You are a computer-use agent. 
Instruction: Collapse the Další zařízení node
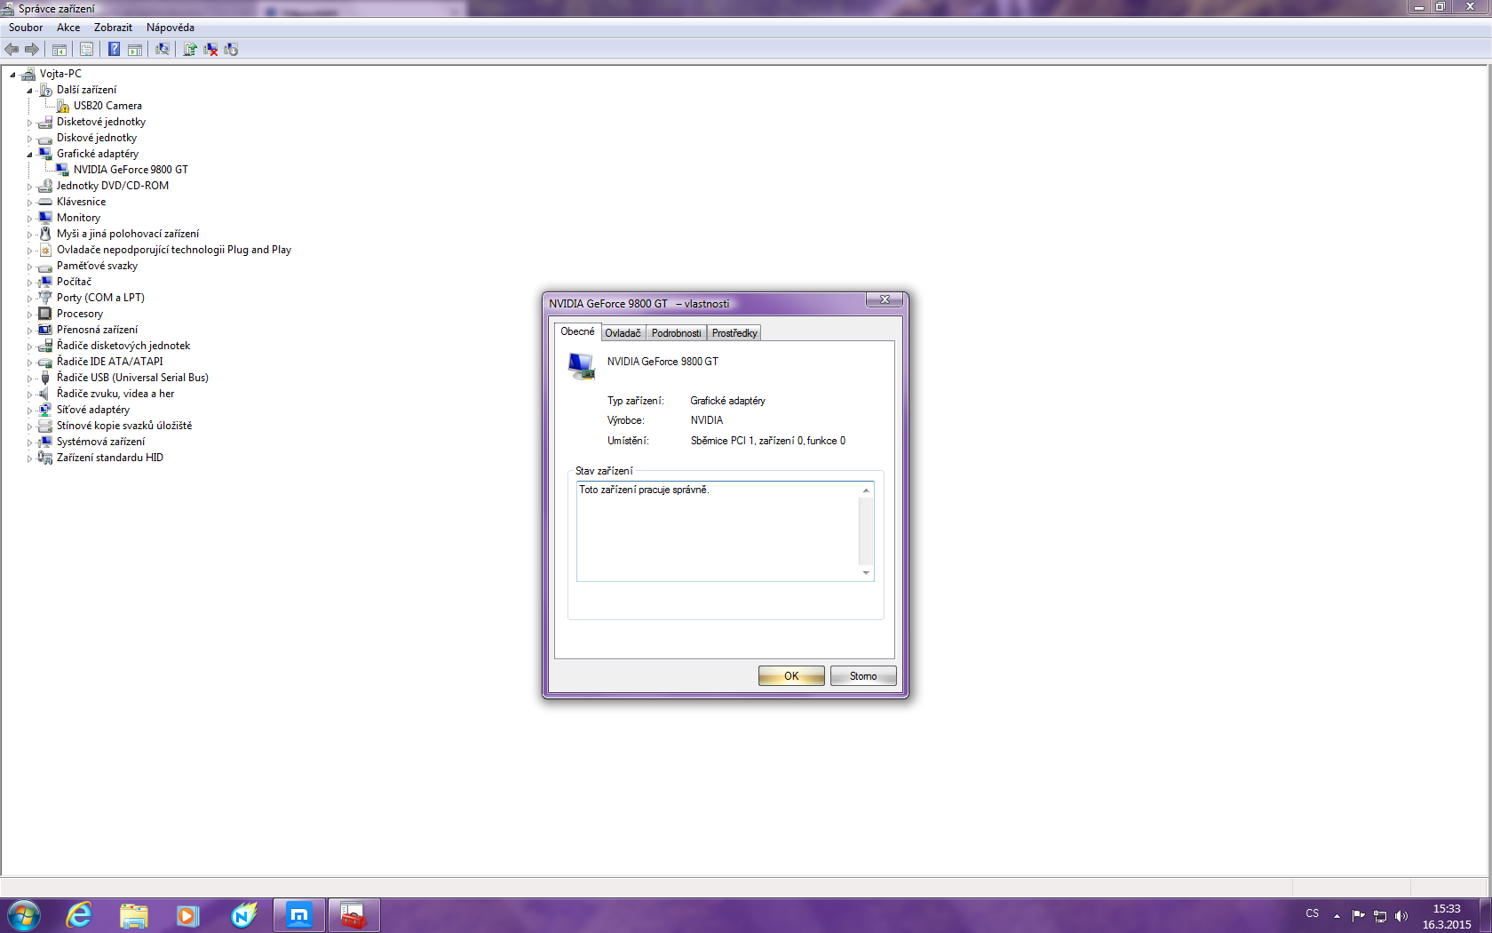[29, 91]
